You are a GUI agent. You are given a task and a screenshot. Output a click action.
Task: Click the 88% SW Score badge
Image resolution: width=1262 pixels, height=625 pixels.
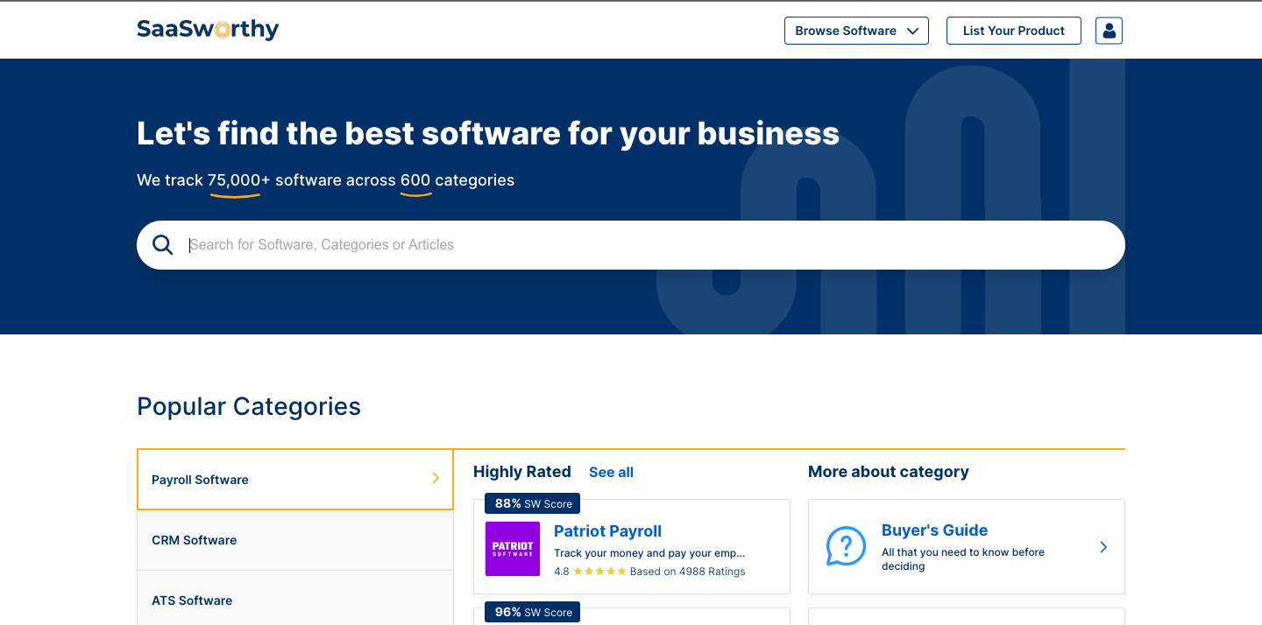[x=532, y=503]
